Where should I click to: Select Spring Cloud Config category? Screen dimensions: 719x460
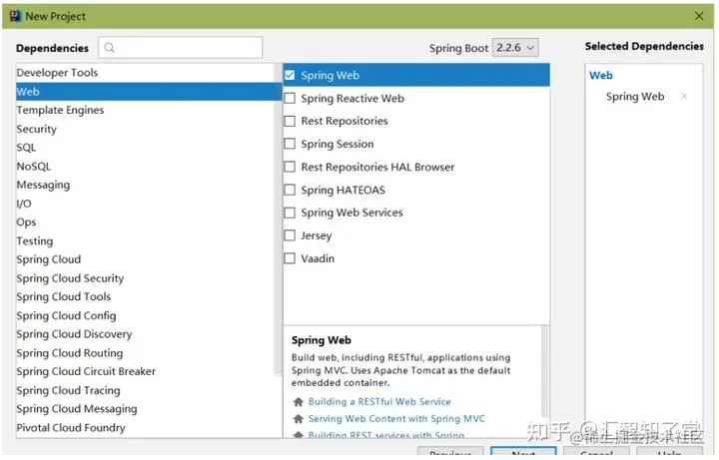pos(145,315)
